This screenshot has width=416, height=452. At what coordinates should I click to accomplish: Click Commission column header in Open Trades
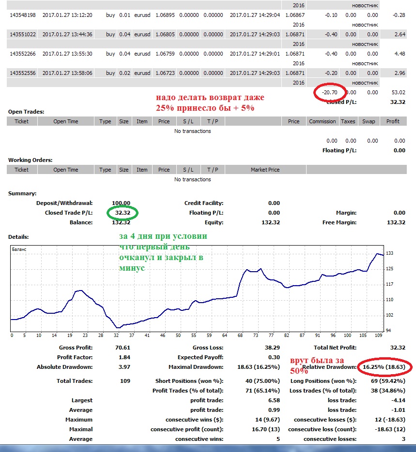pos(323,121)
